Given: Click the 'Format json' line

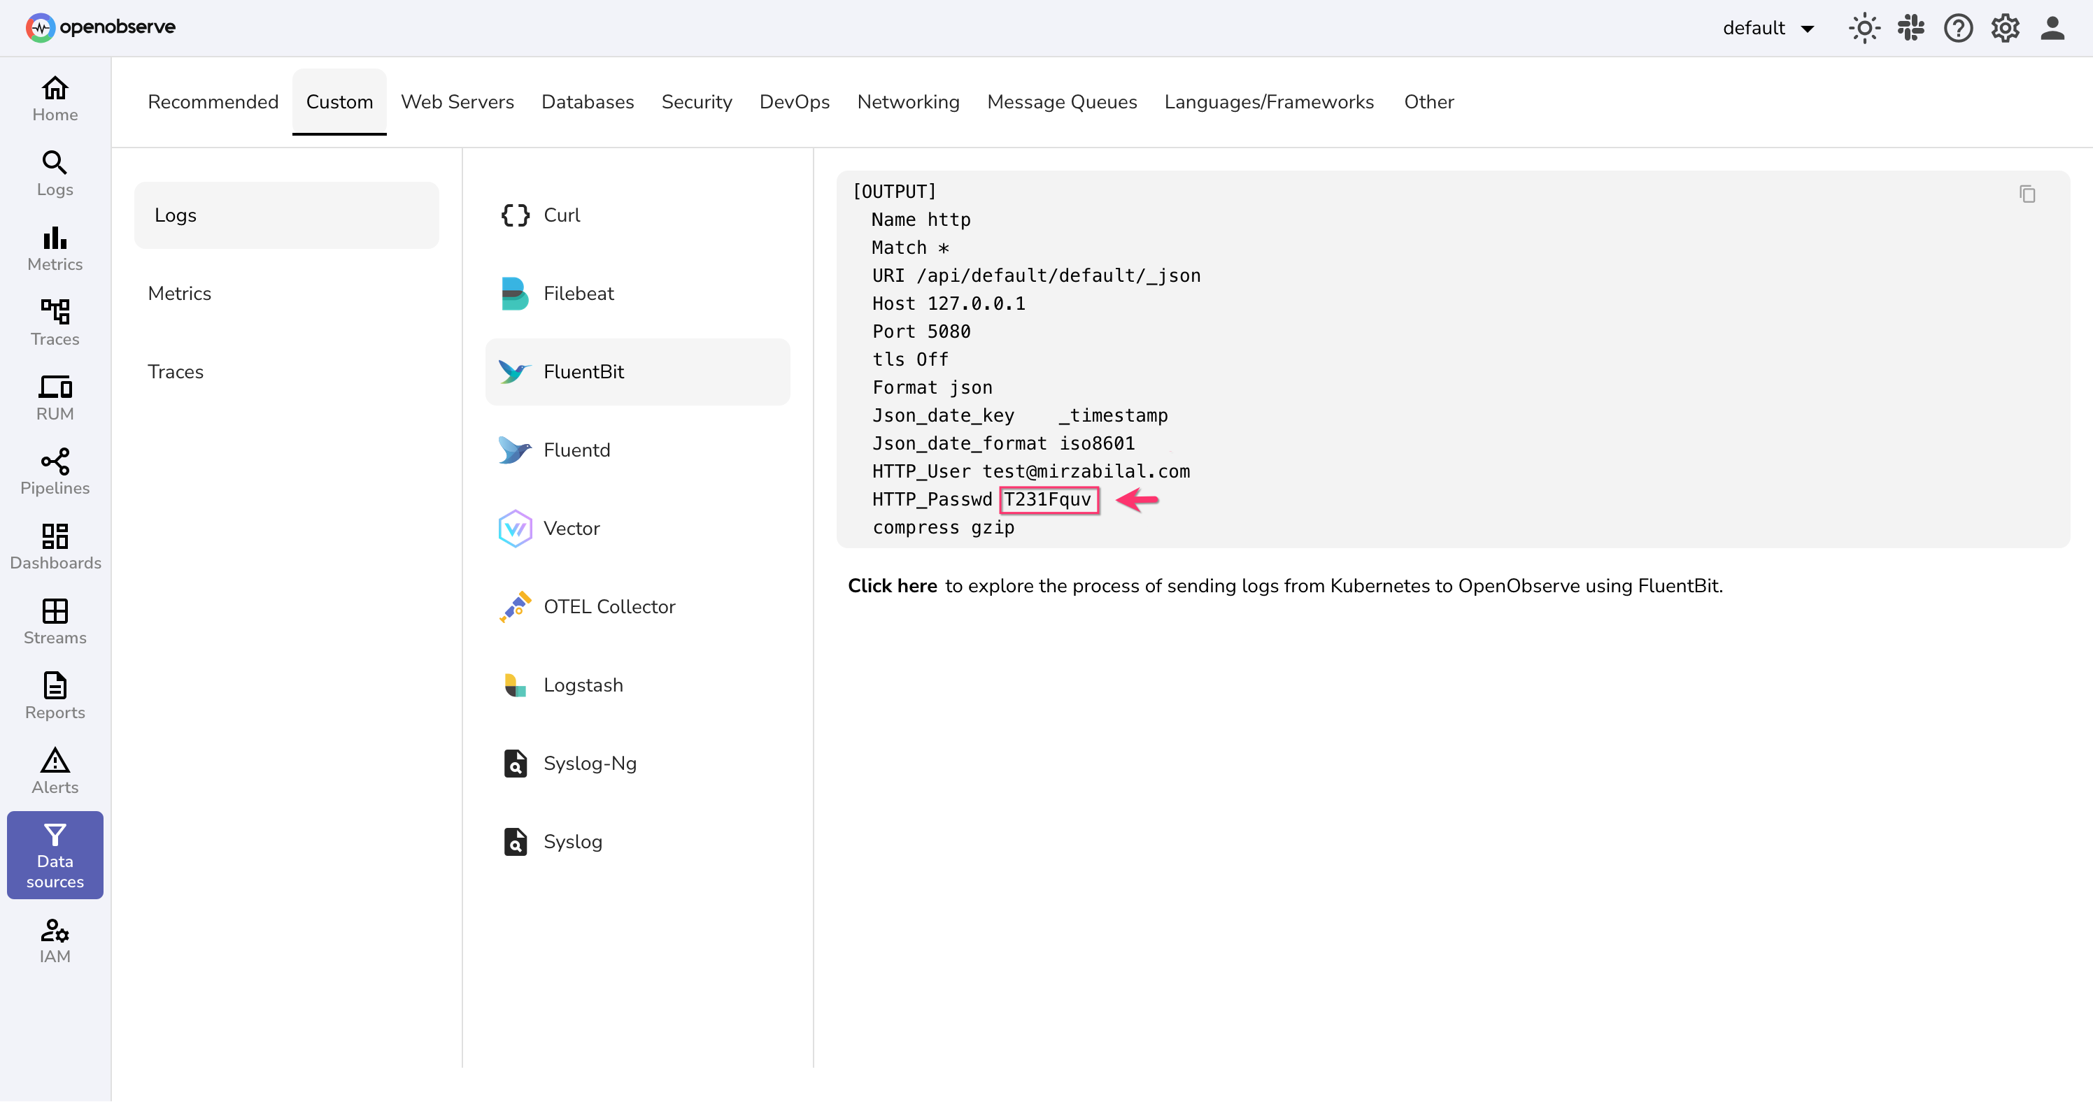Looking at the screenshot, I should (x=932, y=387).
